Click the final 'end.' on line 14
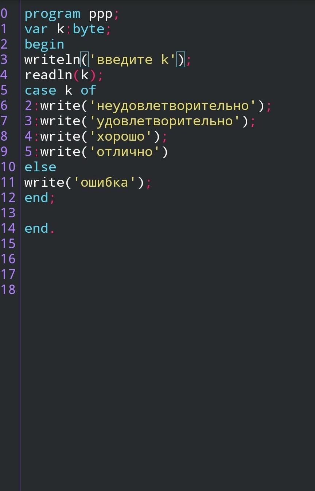The width and height of the screenshot is (315, 491). [x=40, y=228]
